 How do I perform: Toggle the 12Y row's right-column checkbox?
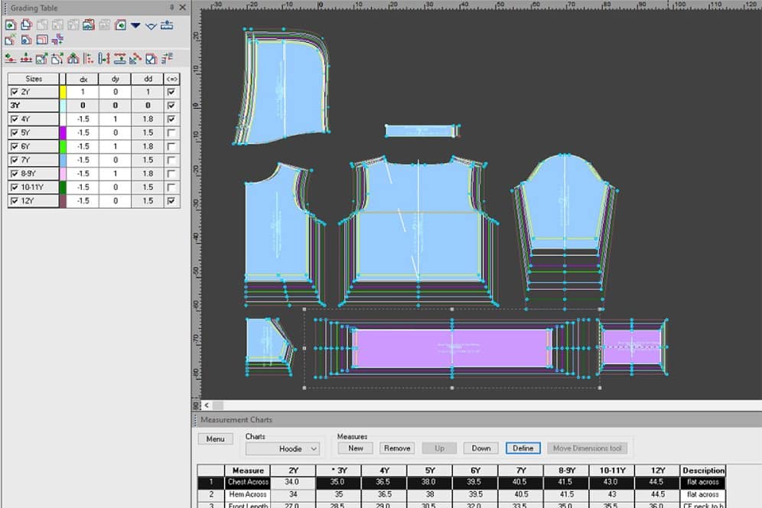[171, 200]
